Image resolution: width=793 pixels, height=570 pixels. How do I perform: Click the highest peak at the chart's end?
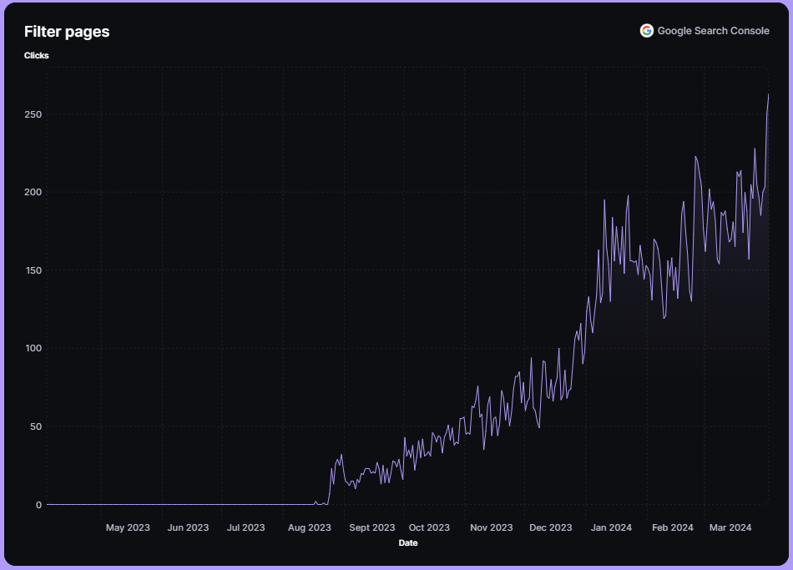768,94
